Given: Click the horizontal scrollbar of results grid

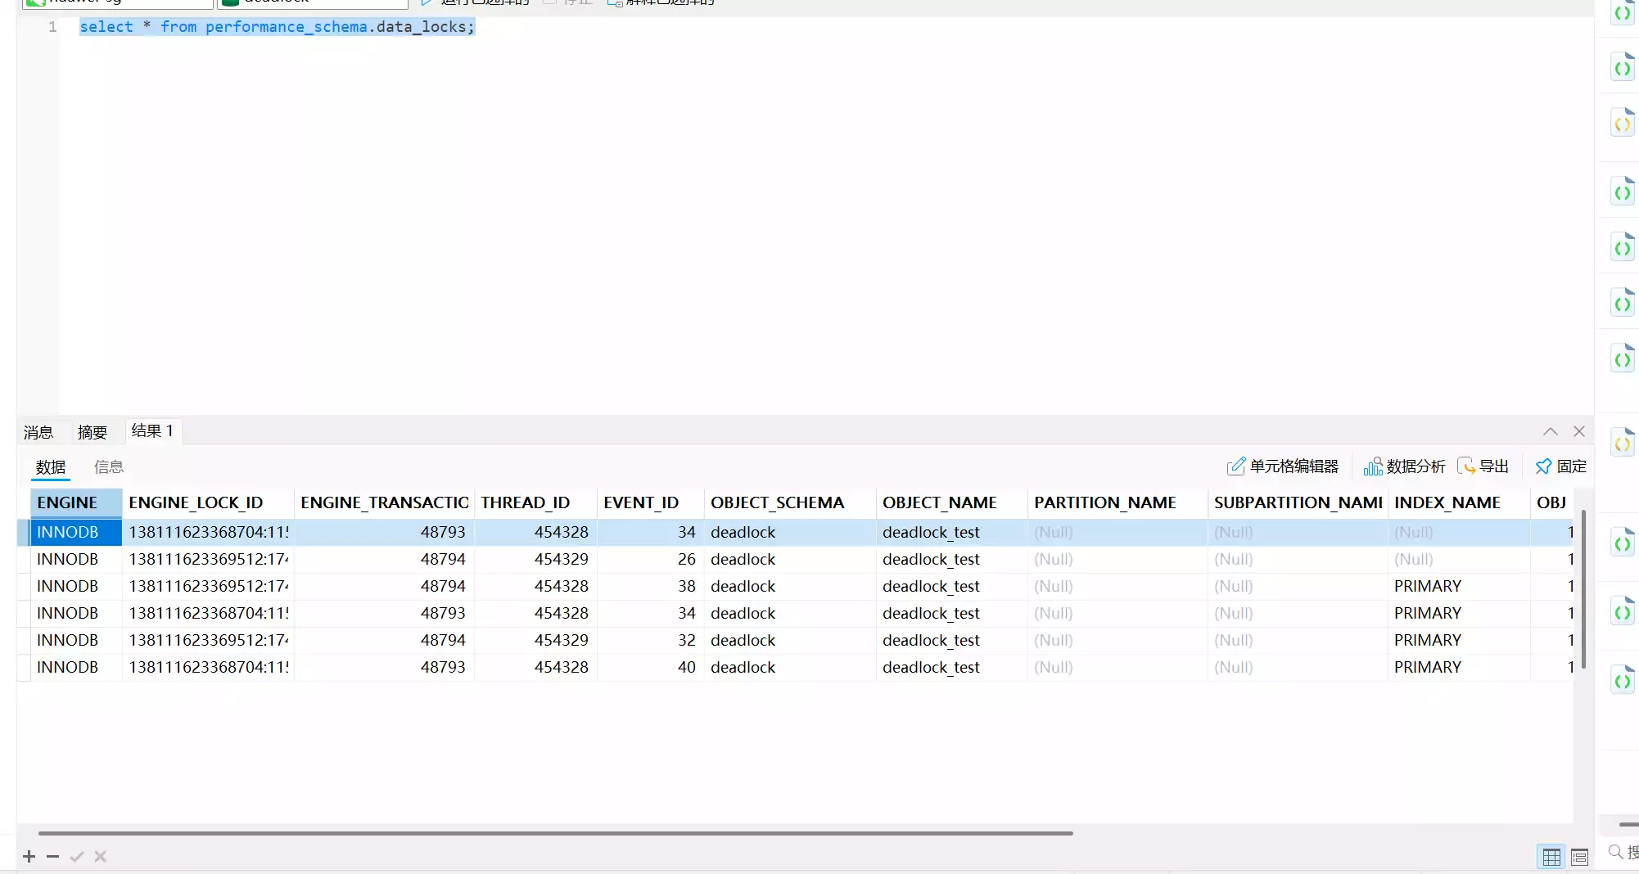Looking at the screenshot, I should tap(555, 833).
